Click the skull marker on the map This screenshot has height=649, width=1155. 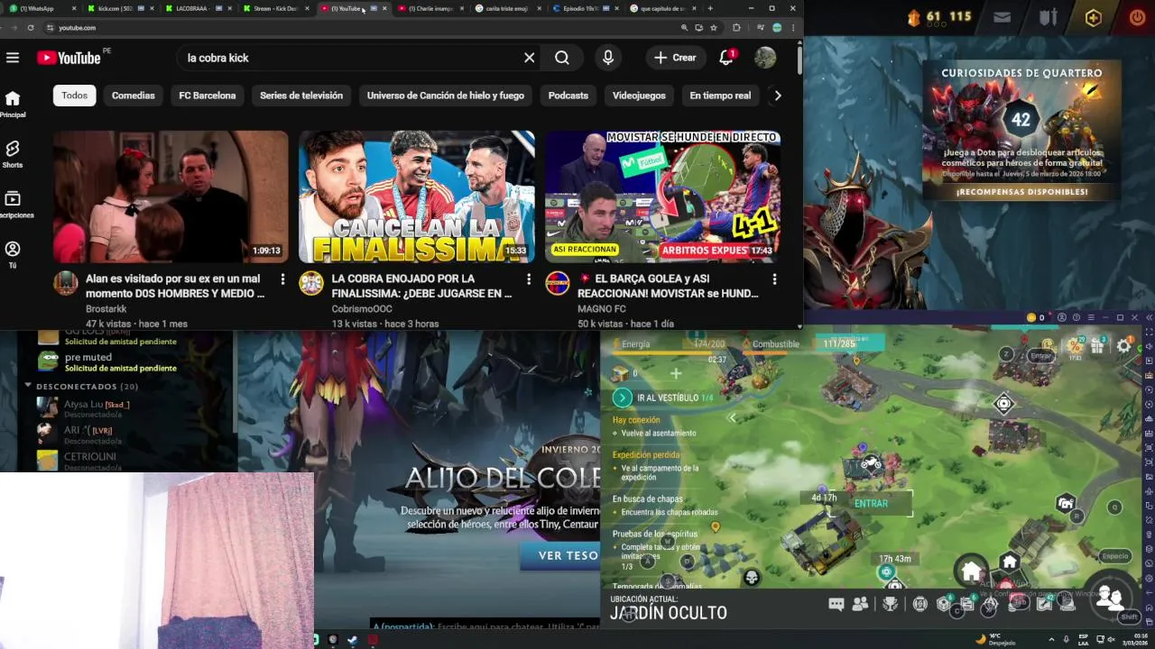click(x=751, y=577)
